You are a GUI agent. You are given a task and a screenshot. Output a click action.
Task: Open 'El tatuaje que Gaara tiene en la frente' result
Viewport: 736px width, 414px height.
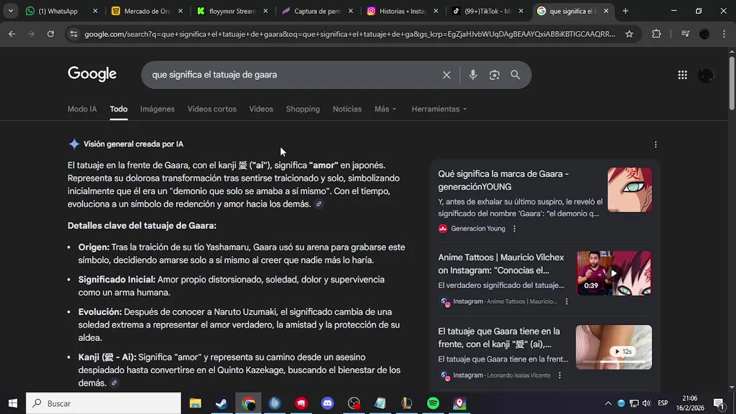click(x=499, y=338)
